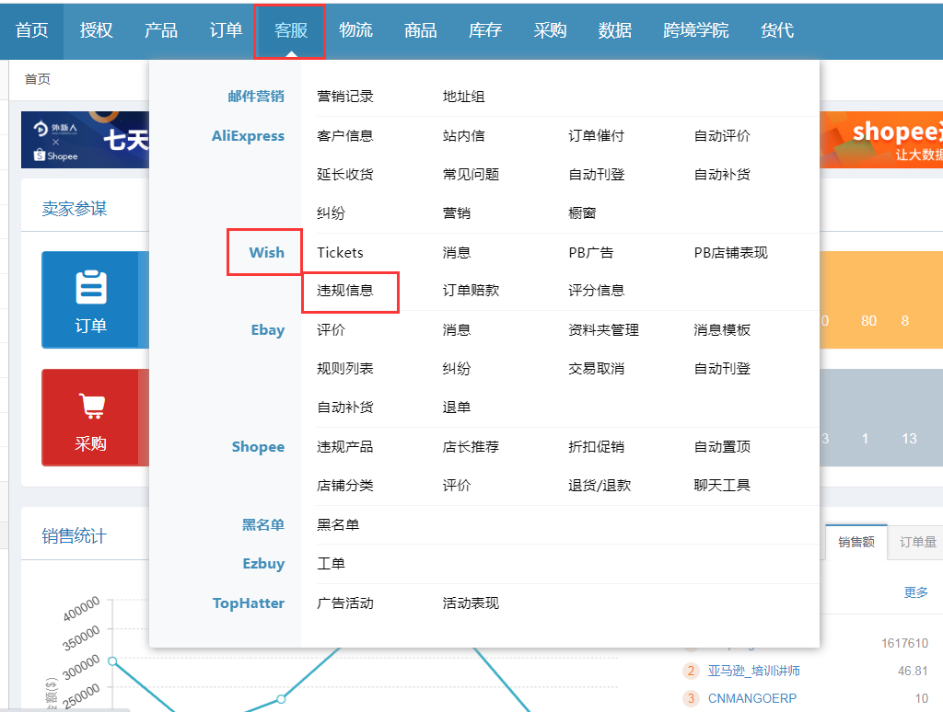Image resolution: width=943 pixels, height=712 pixels.
Task: Switch to the 订单量 tab
Action: point(918,542)
